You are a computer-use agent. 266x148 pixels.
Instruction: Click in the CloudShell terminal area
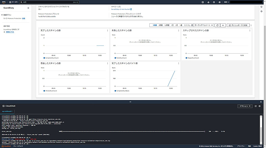pyautogui.click(x=130, y=130)
